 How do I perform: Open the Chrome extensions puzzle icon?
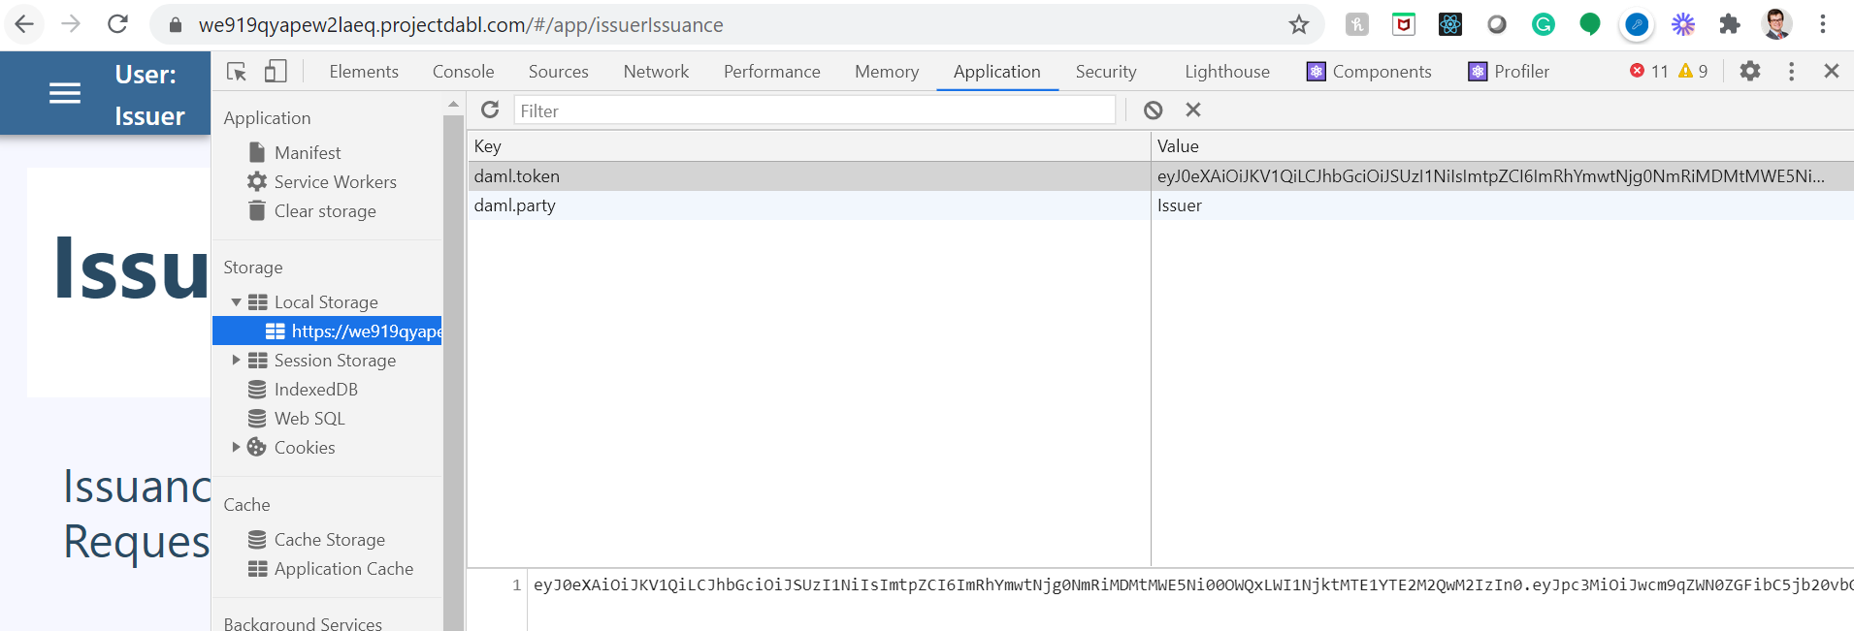pos(1729,25)
